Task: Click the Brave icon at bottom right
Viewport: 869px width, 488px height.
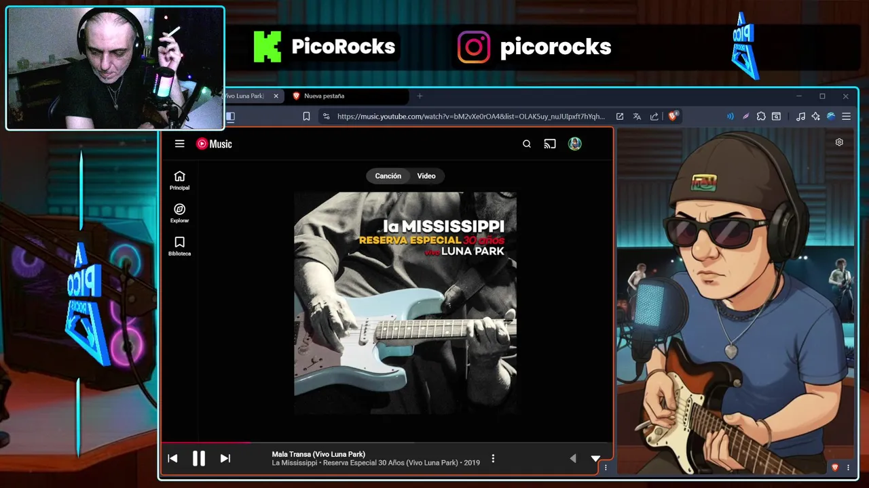Action: click(835, 468)
